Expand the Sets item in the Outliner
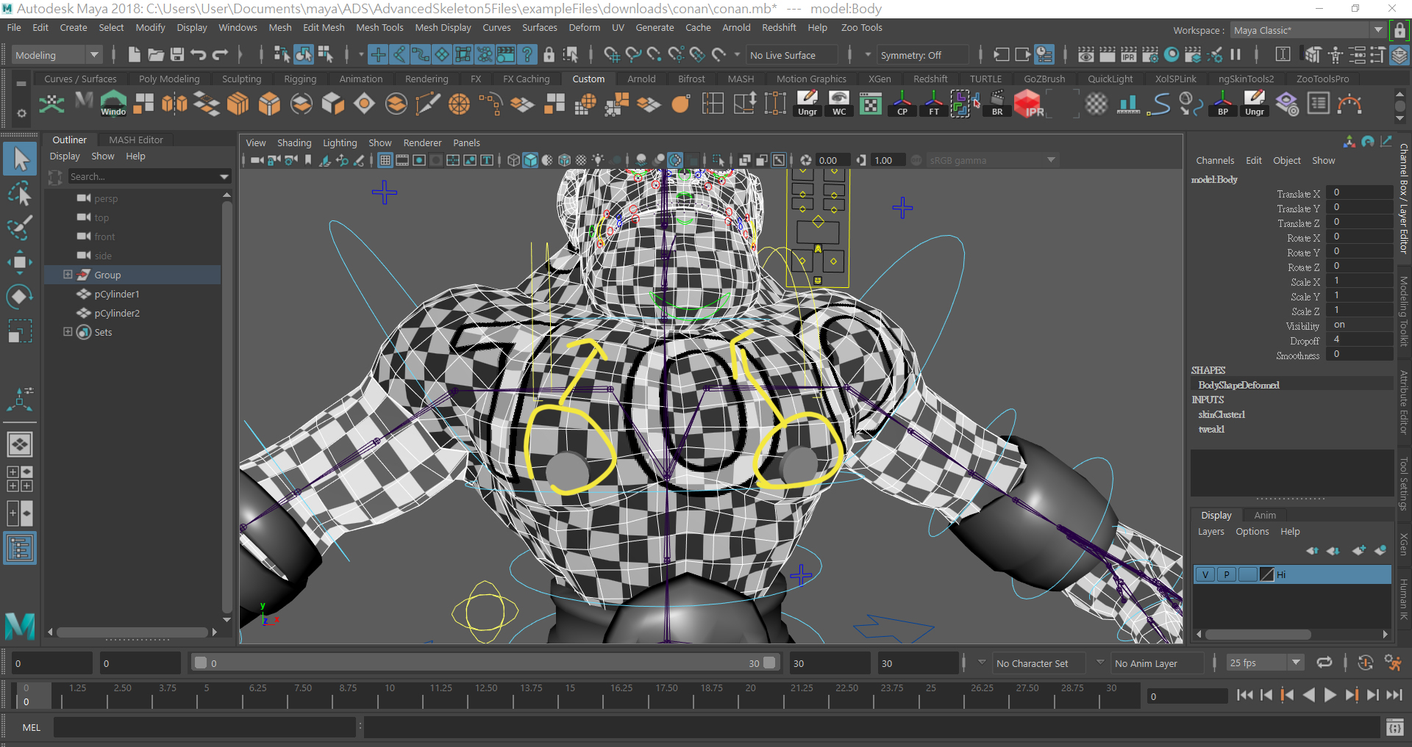The image size is (1412, 747). (68, 332)
